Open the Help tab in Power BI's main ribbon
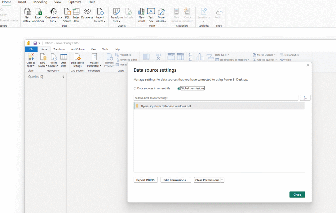Viewport: 336px width, 213px height. tap(92, 2)
